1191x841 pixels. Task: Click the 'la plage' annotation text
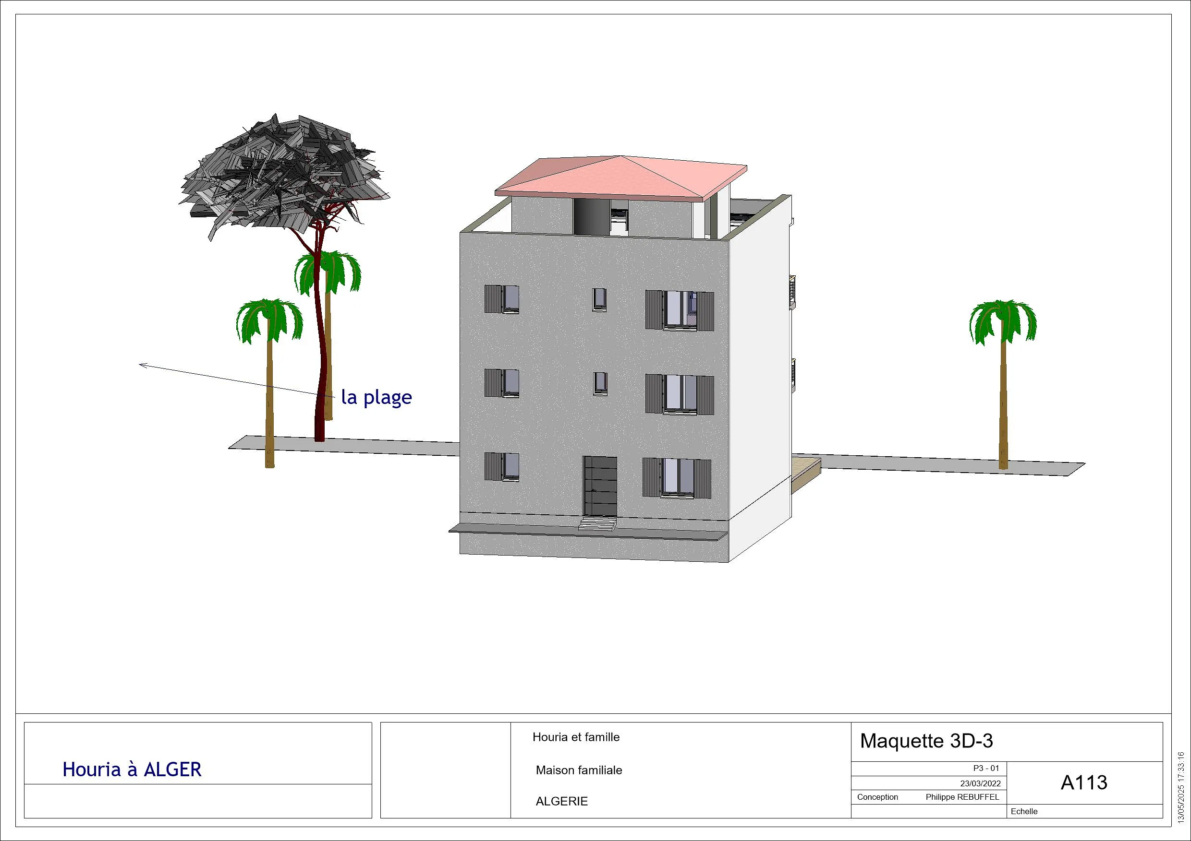(x=377, y=397)
